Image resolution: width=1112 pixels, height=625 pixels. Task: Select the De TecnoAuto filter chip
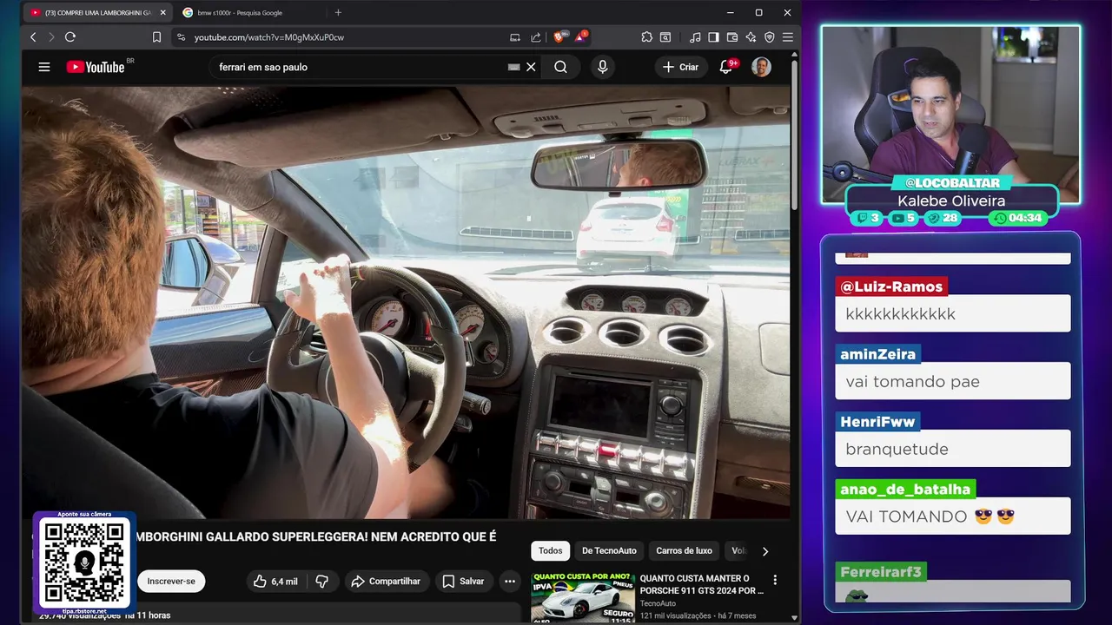[609, 550]
